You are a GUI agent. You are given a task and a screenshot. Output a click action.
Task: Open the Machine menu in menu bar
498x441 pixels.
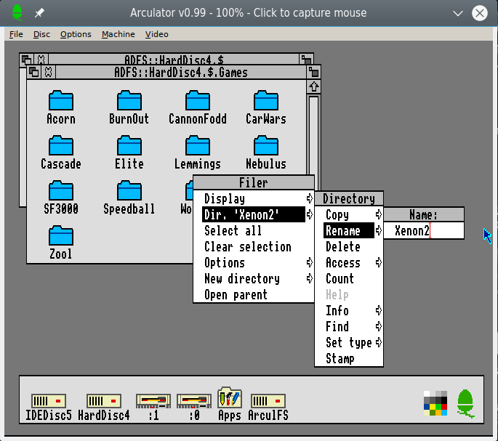[118, 34]
